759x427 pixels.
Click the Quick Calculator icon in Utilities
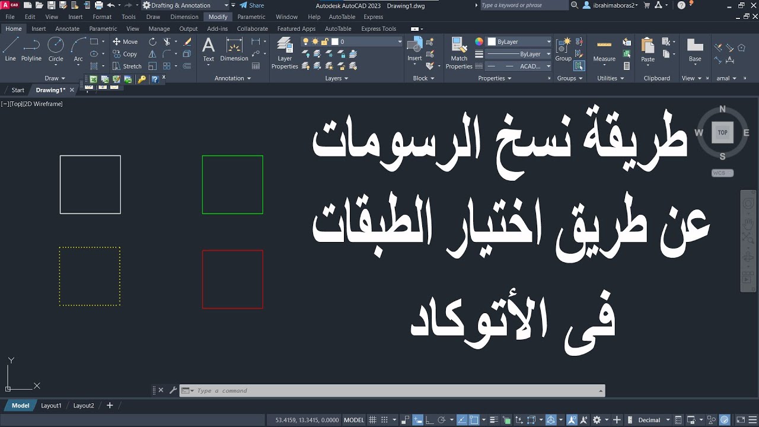click(627, 66)
